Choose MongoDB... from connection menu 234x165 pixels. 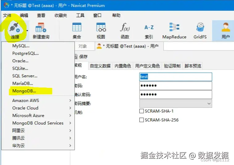38,91
